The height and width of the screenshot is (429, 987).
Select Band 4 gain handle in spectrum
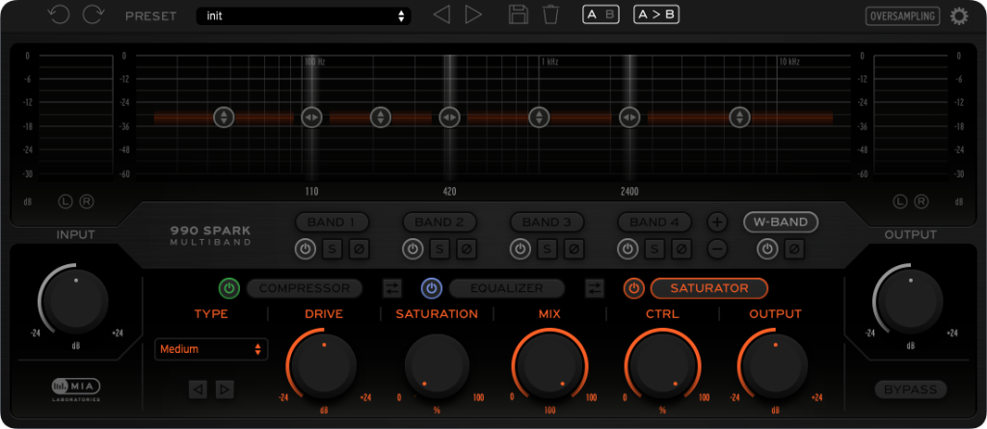click(x=739, y=118)
